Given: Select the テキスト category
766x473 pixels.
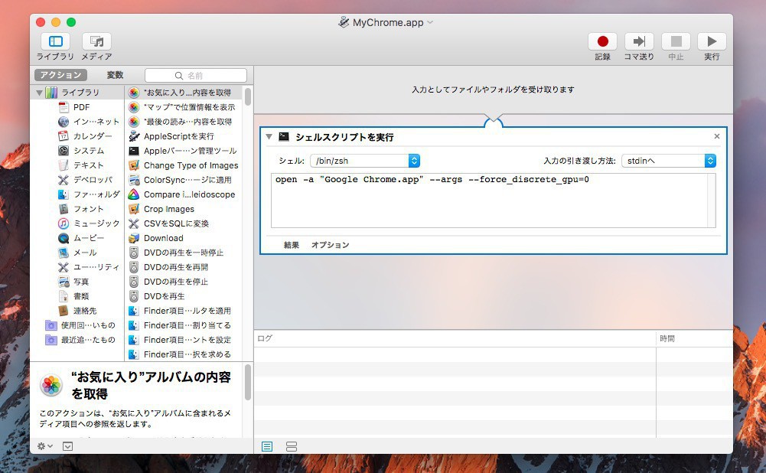Looking at the screenshot, I should coord(82,165).
